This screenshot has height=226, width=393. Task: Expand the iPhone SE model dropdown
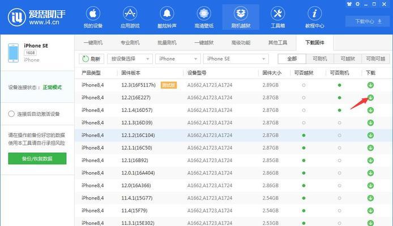tap(236, 59)
